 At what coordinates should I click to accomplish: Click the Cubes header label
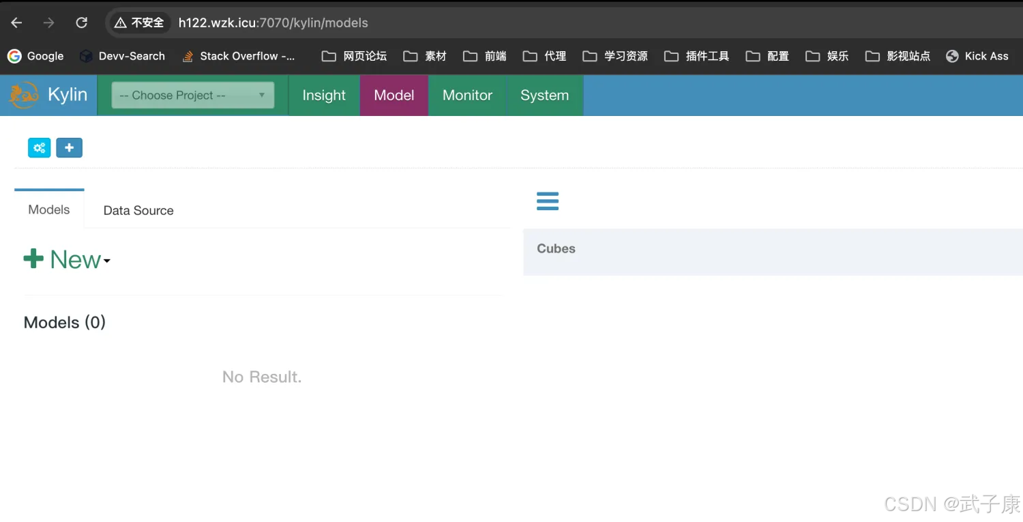(556, 248)
